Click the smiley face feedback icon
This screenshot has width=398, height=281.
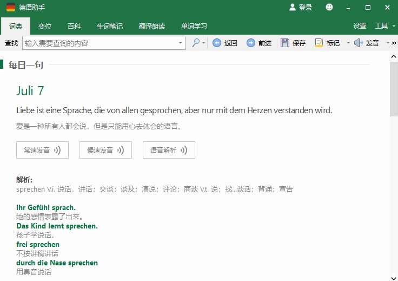click(x=329, y=7)
